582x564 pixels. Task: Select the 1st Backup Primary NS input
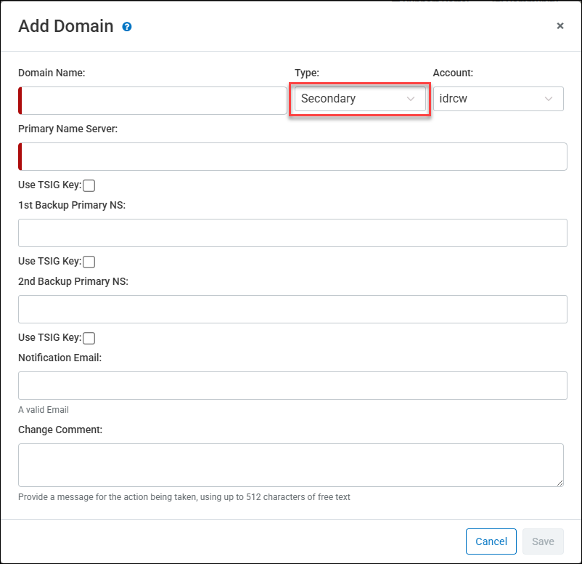pos(292,233)
